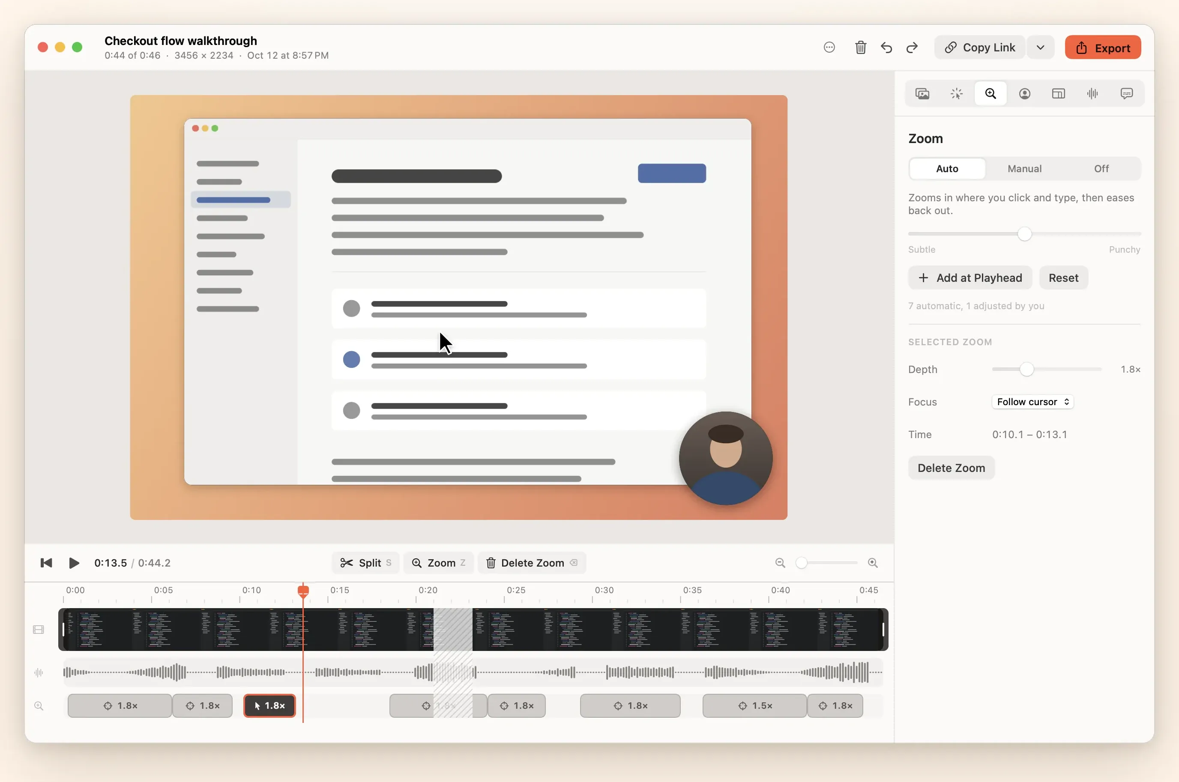This screenshot has height=782, width=1179.
Task: Zoom out the timeline
Action: click(780, 563)
